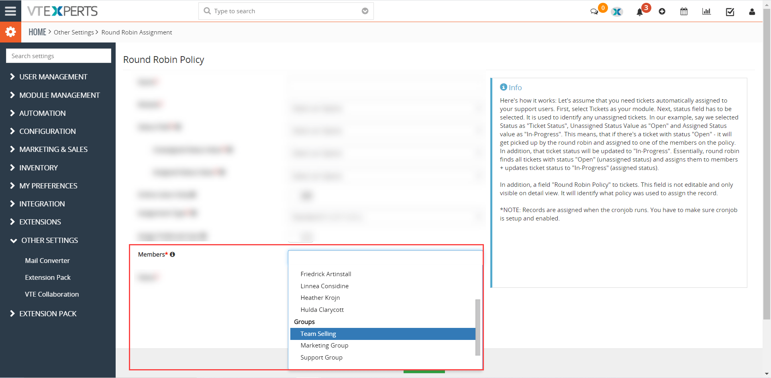This screenshot has width=771, height=378.
Task: Expand the MODULE MANAGEMENT section
Action: [x=59, y=95]
